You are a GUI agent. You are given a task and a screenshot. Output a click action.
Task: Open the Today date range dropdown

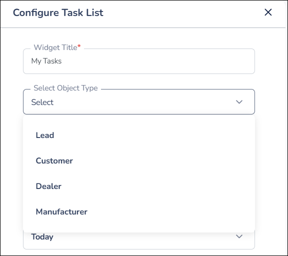point(139,240)
